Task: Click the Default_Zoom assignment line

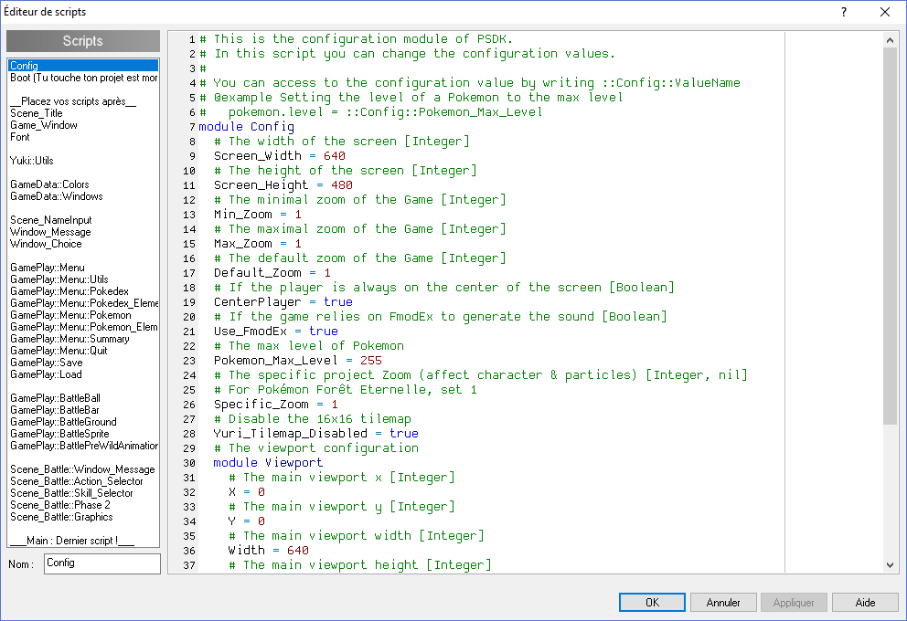Action: coord(272,273)
